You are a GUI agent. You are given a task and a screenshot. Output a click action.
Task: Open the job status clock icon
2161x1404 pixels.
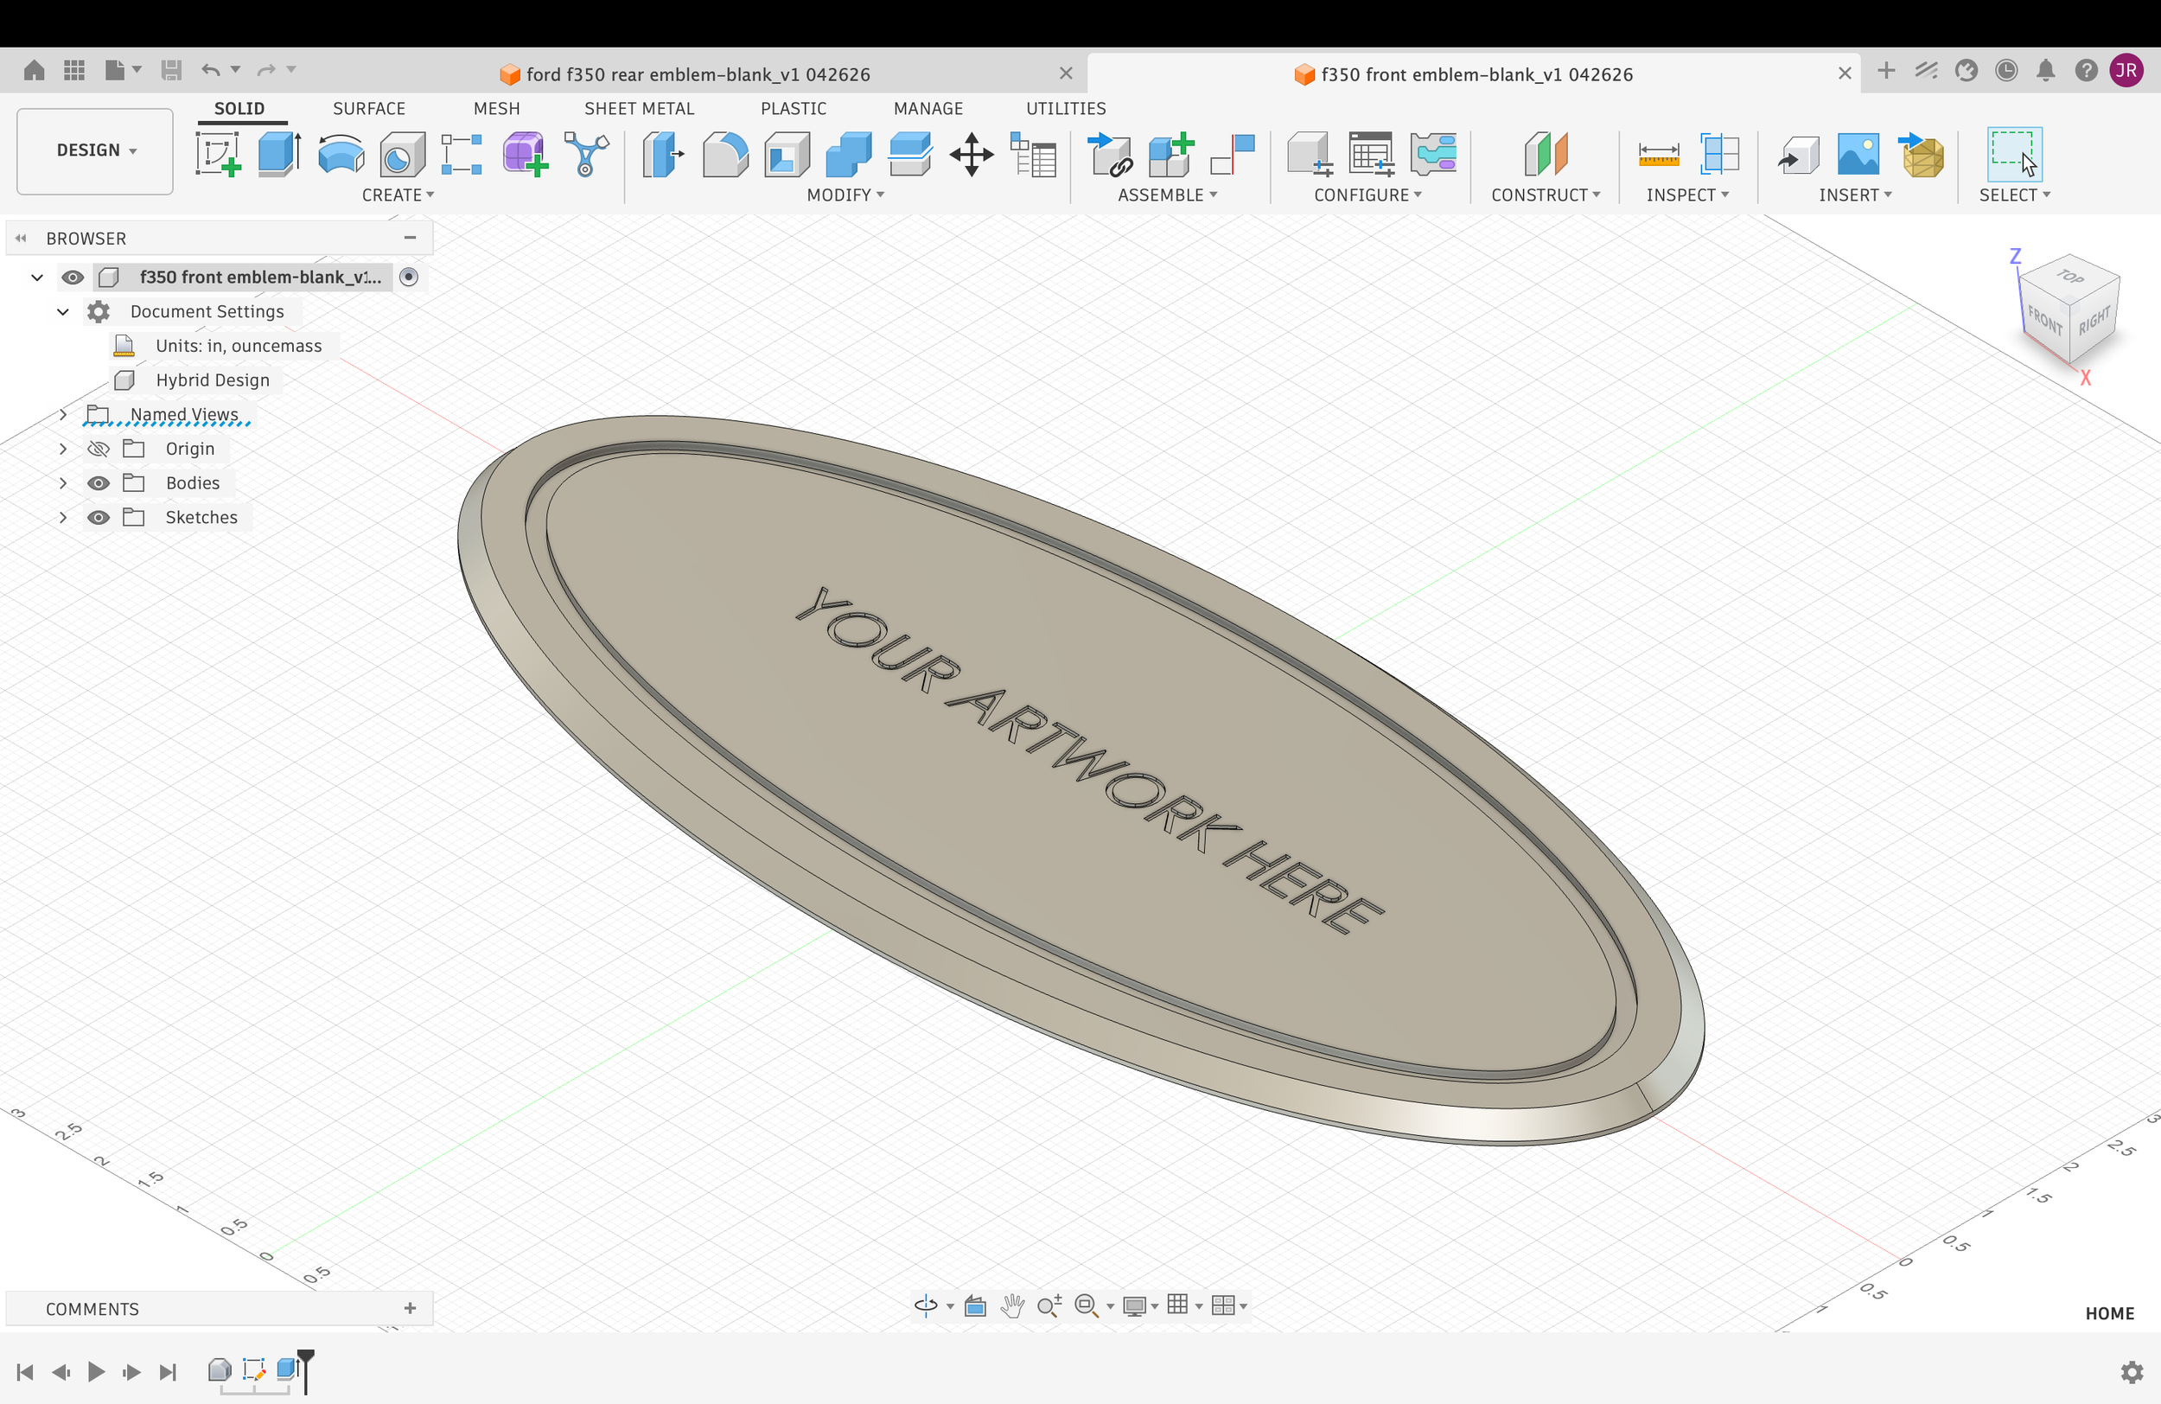click(x=2006, y=71)
